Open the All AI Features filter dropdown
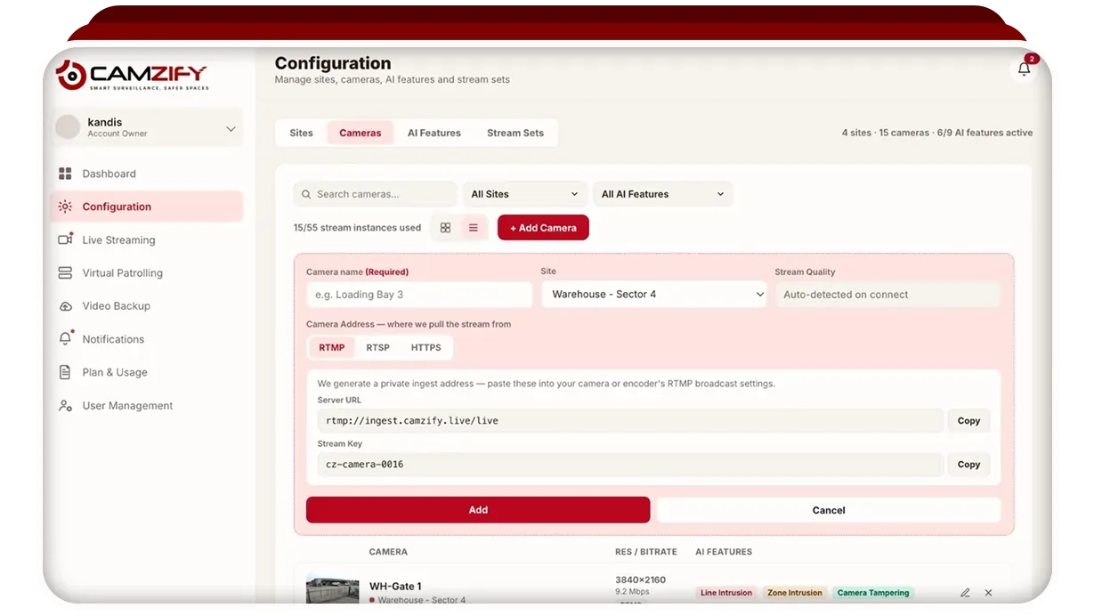Screen dimensions: 1094x616 [x=662, y=194]
